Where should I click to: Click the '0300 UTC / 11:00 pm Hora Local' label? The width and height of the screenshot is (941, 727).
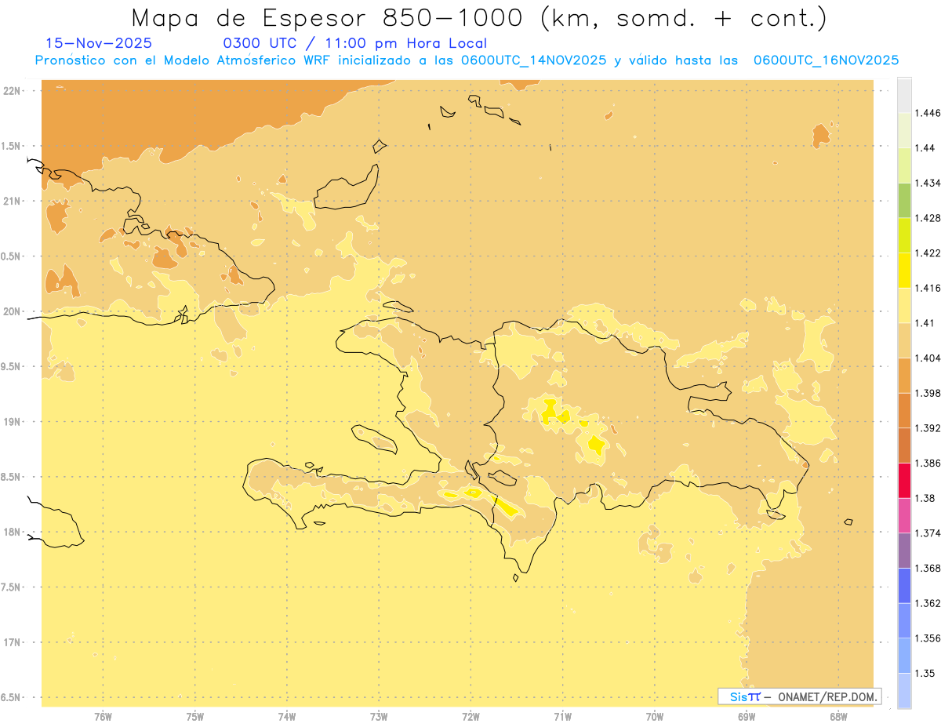(x=355, y=43)
